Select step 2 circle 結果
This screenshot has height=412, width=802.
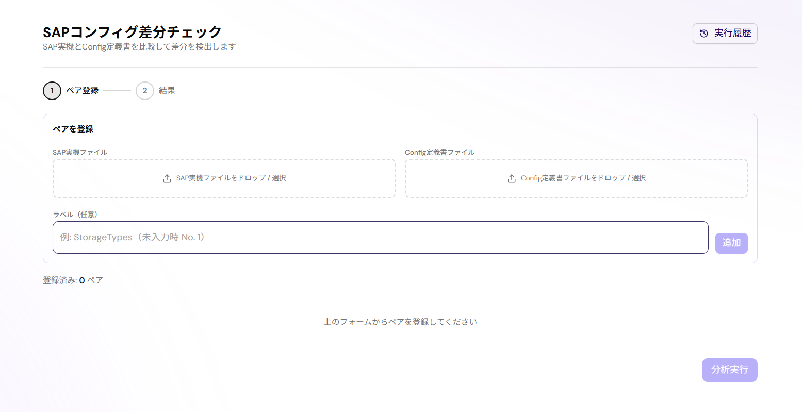145,91
